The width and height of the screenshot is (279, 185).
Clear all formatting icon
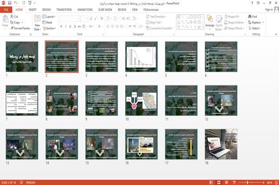click(101, 19)
